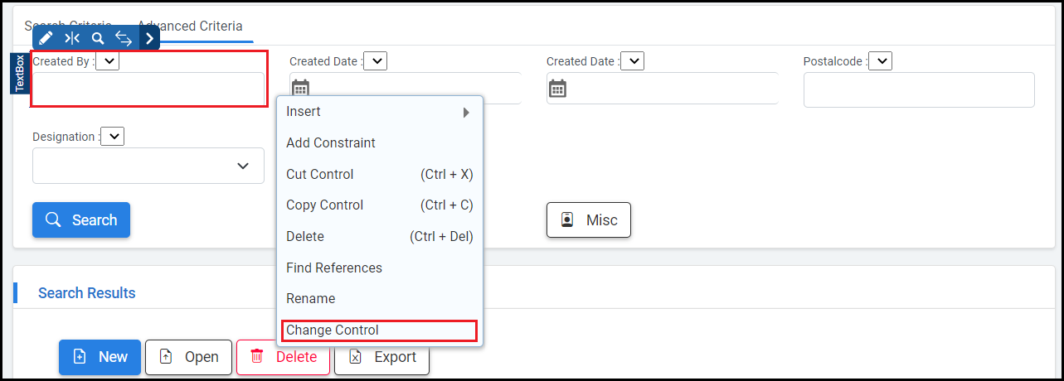Click the inward arrows icon in control toolbar
This screenshot has height=381, width=1064.
[72, 38]
